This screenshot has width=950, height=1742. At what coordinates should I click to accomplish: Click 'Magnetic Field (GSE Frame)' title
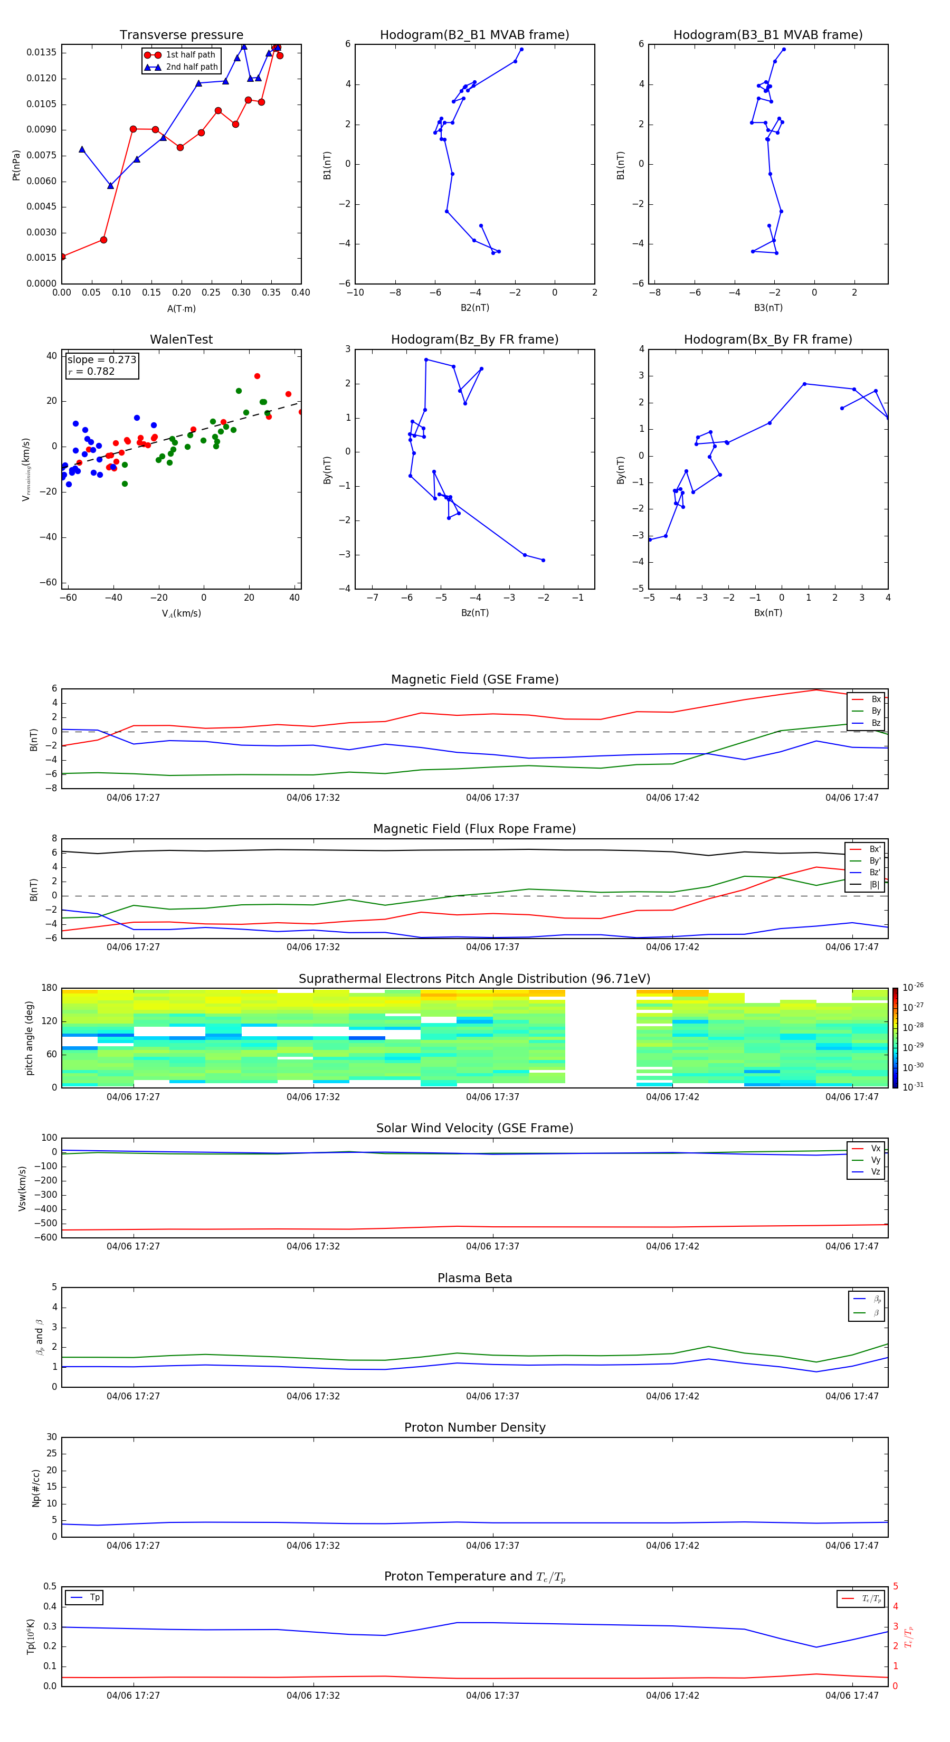[x=474, y=679]
